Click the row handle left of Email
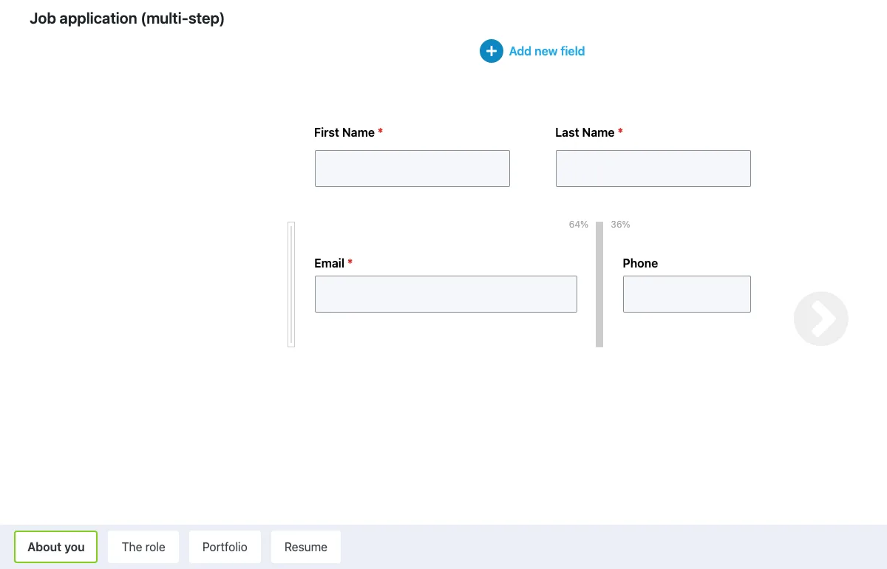 coord(291,284)
